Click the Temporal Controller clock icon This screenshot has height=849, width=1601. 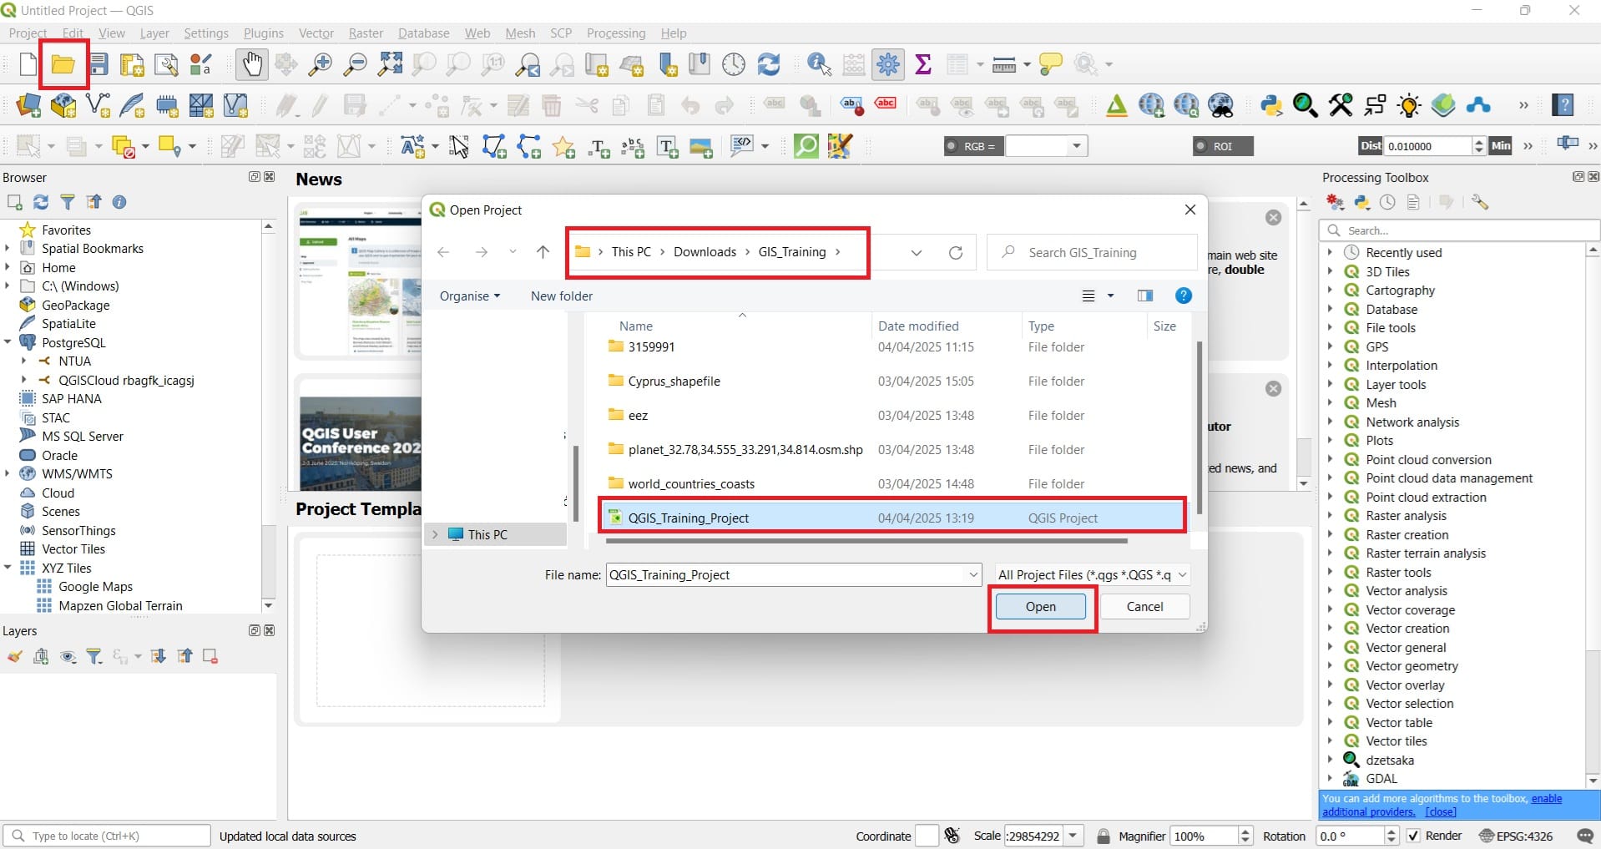pos(733,64)
